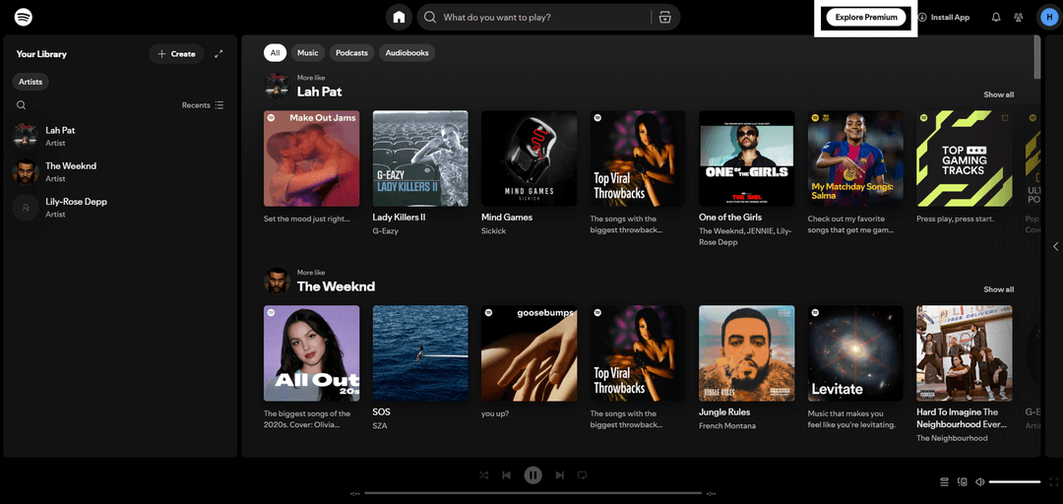1063x504 pixels.
Task: Click SZA artist link under SOS
Action: (x=380, y=426)
